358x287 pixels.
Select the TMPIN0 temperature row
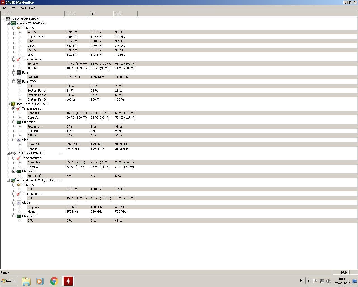click(x=192, y=64)
